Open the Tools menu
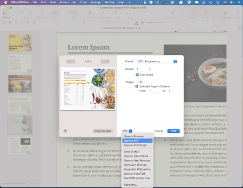Screen dimensions: 243x188 pyautogui.click(x=83, y=2)
